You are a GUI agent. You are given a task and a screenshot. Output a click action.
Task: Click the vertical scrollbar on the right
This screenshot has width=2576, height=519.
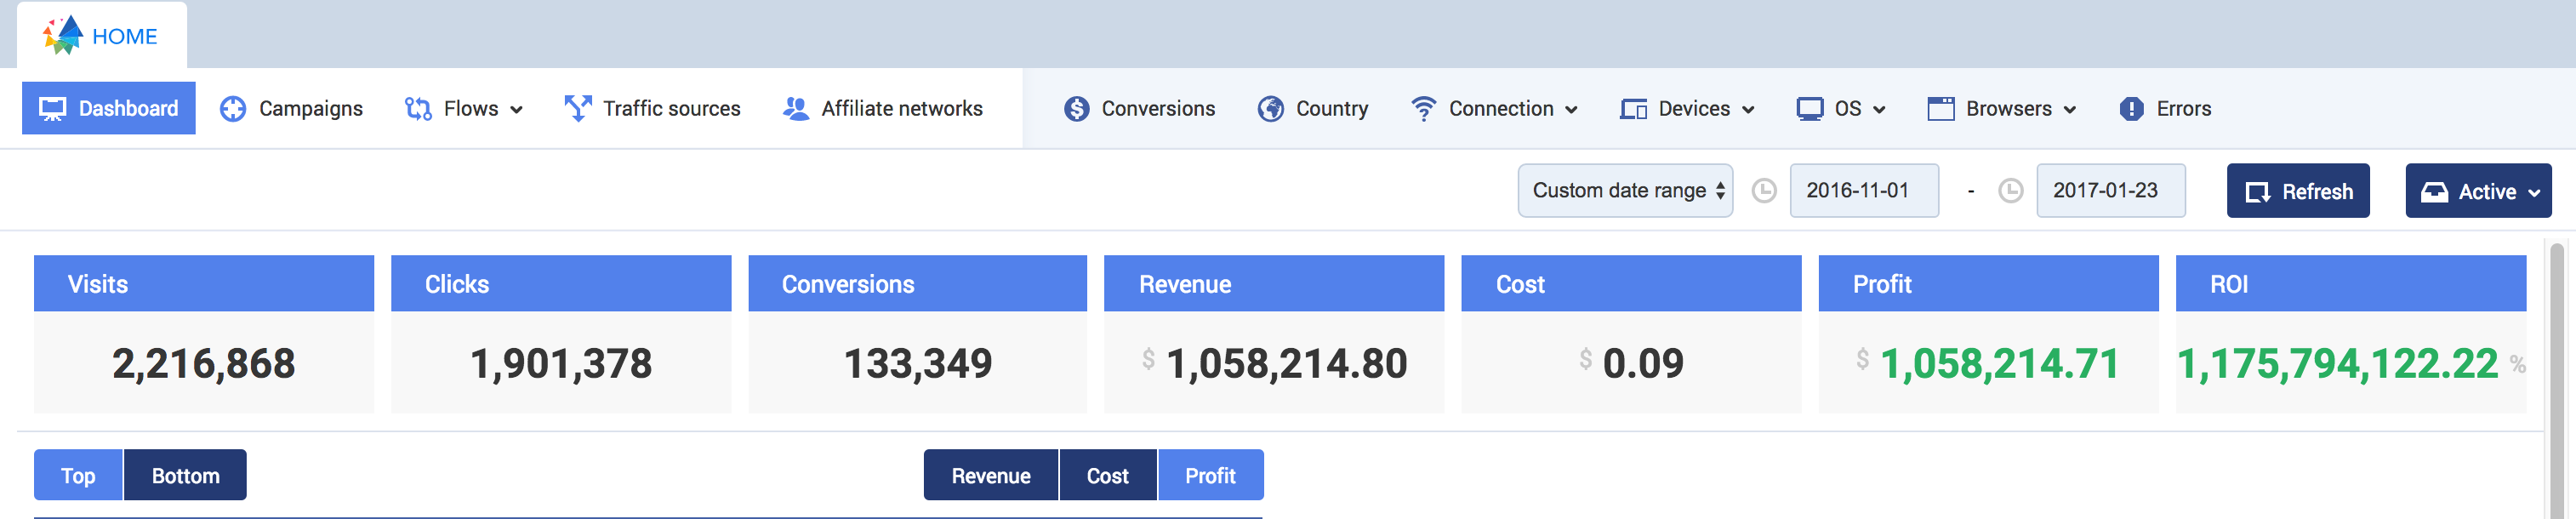click(2557, 380)
